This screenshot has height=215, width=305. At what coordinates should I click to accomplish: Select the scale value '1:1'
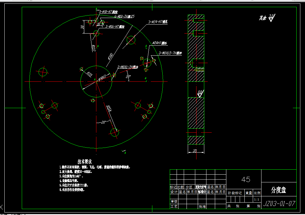pos(257,199)
